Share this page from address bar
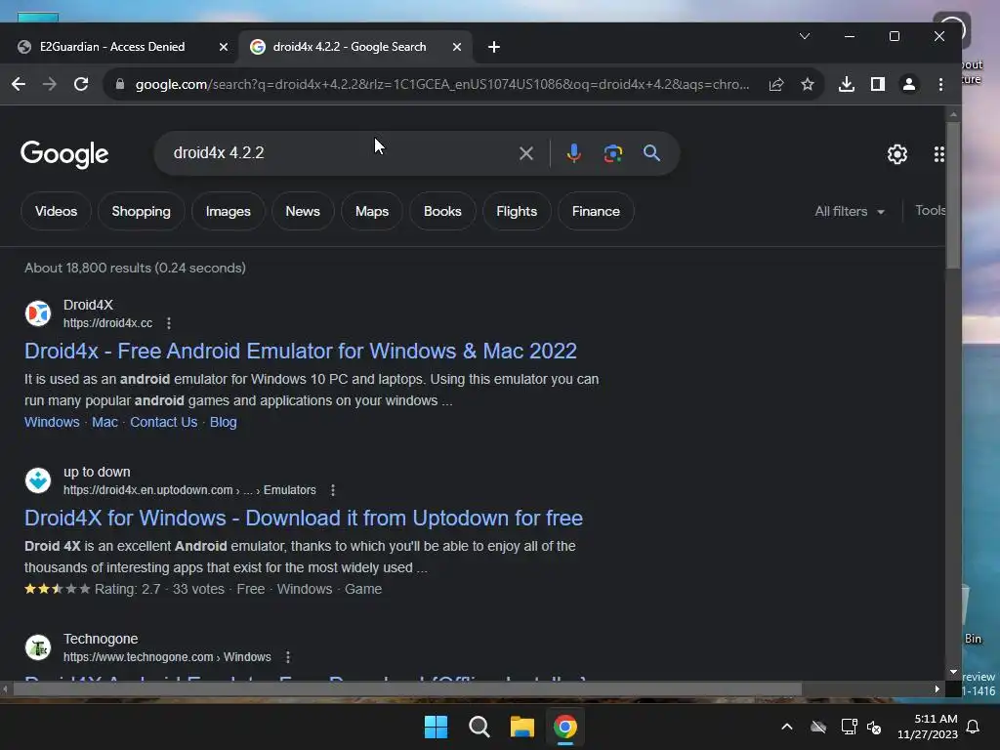Screen dimensions: 1000x750 [776, 84]
